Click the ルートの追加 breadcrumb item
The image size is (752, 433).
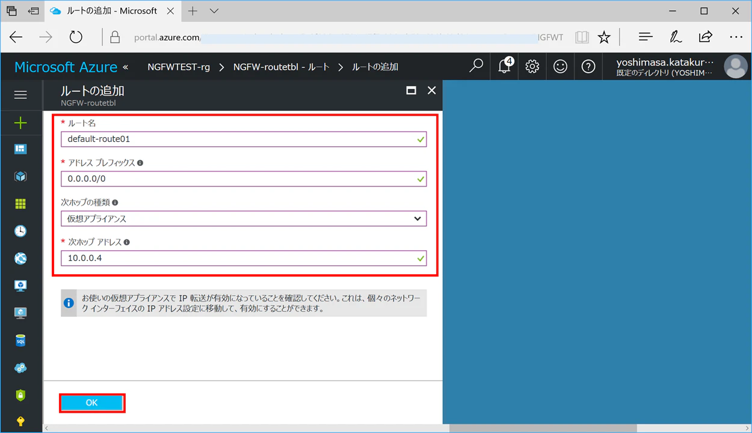[x=375, y=67]
